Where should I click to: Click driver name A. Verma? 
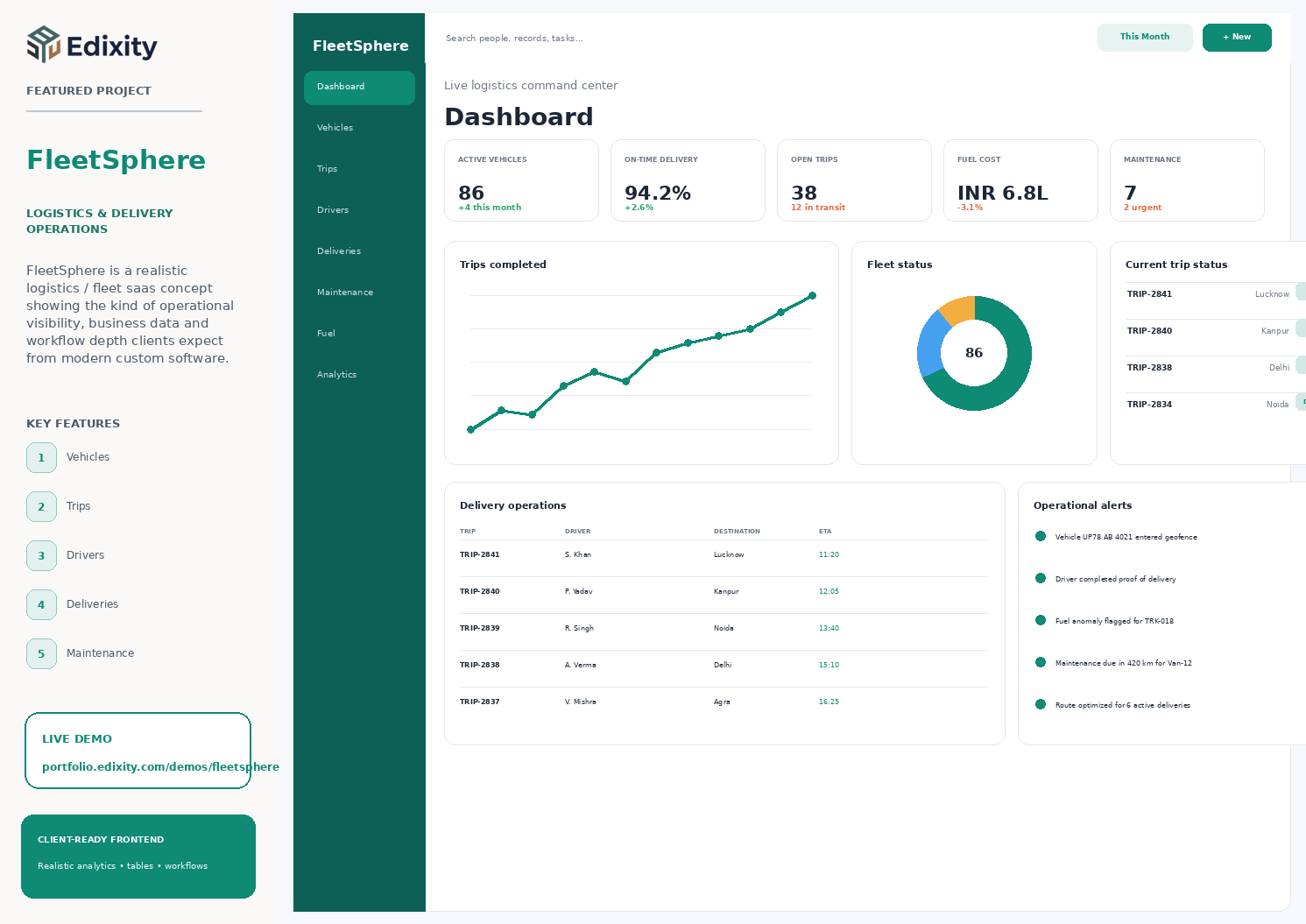coord(581,666)
